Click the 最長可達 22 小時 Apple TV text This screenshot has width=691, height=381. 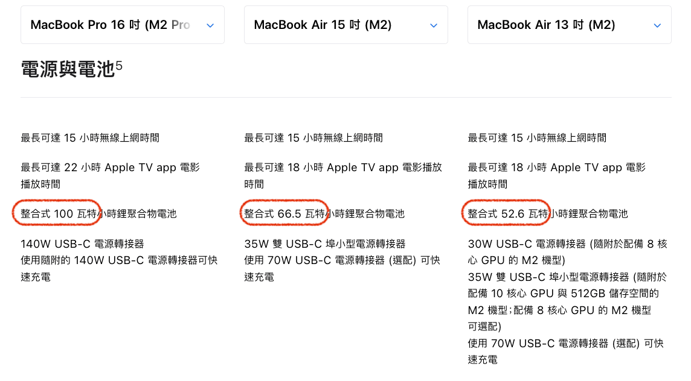click(x=110, y=168)
